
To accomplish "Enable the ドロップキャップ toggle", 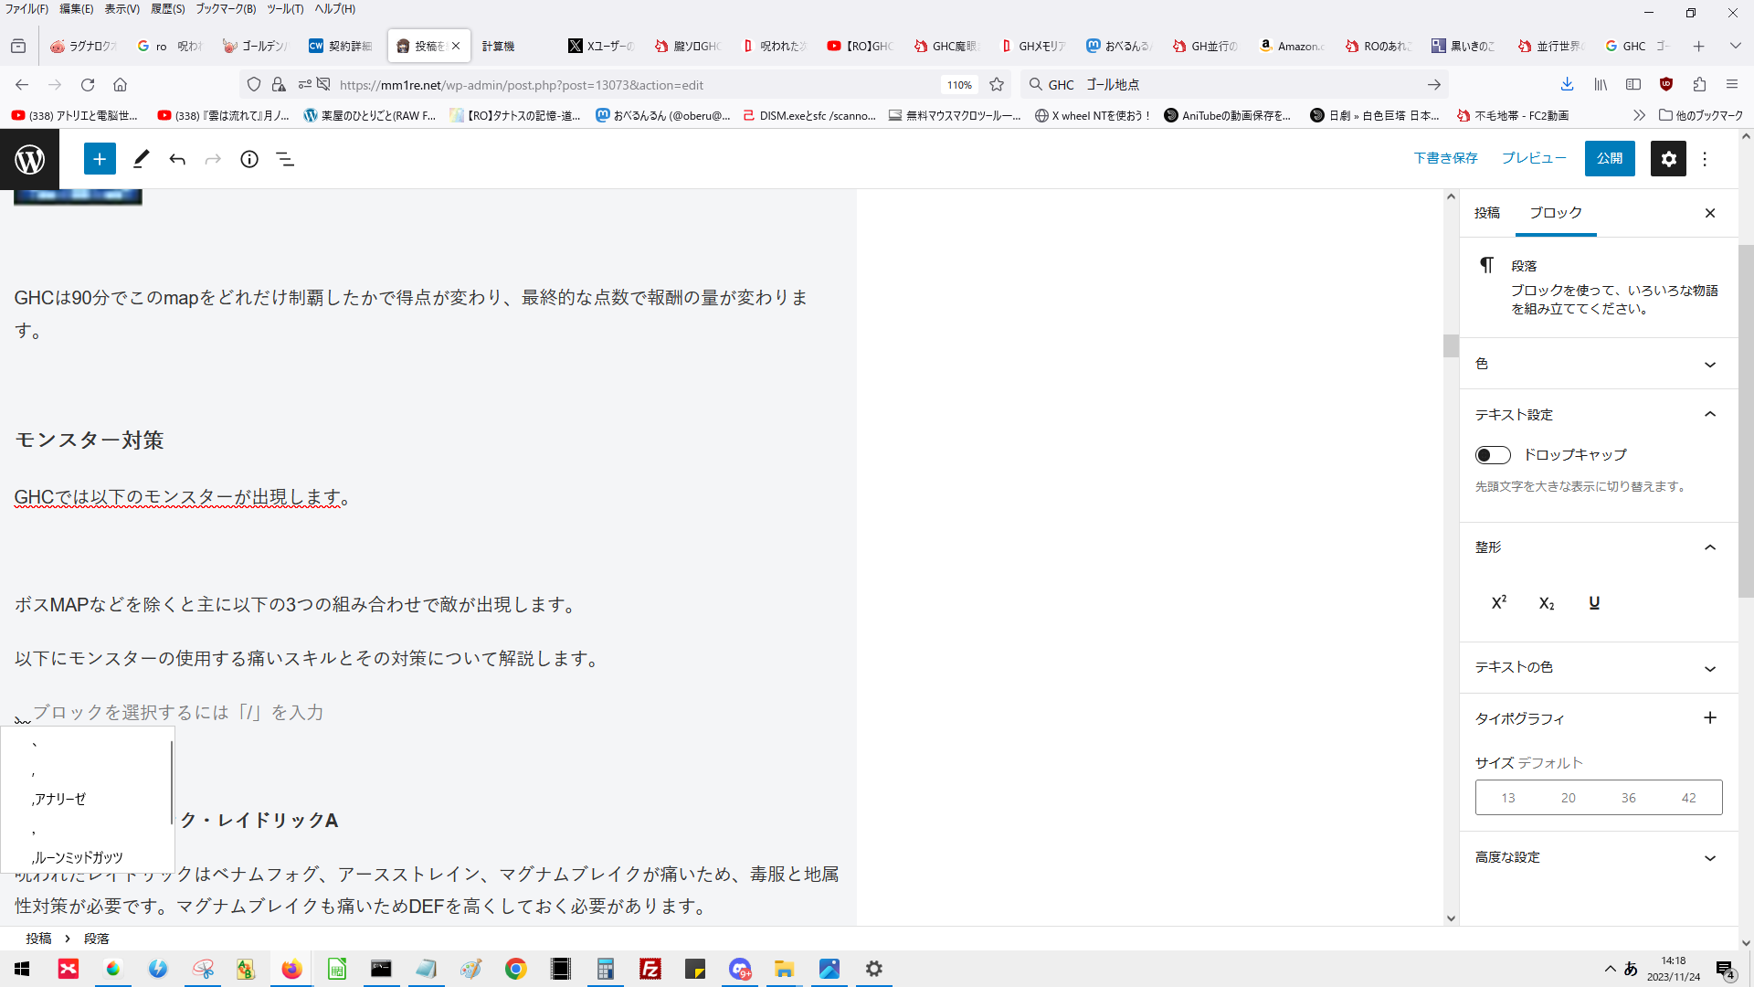I will [x=1493, y=455].
